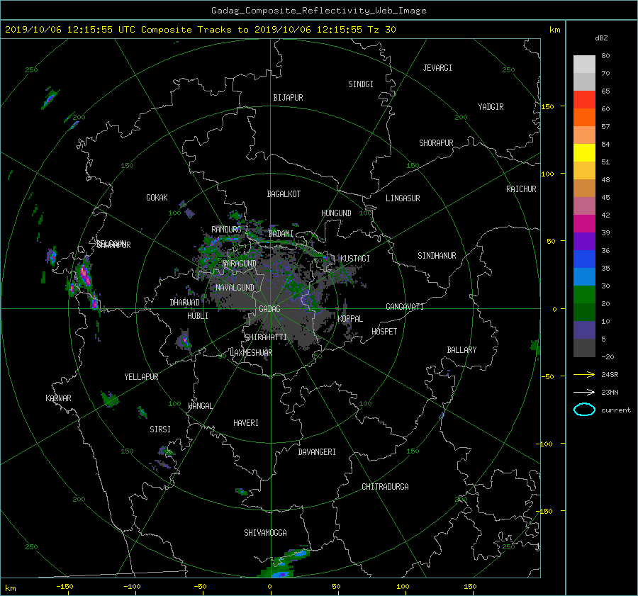
Task: Click the intense storm echo near Belgaum
Action: pyautogui.click(x=84, y=276)
